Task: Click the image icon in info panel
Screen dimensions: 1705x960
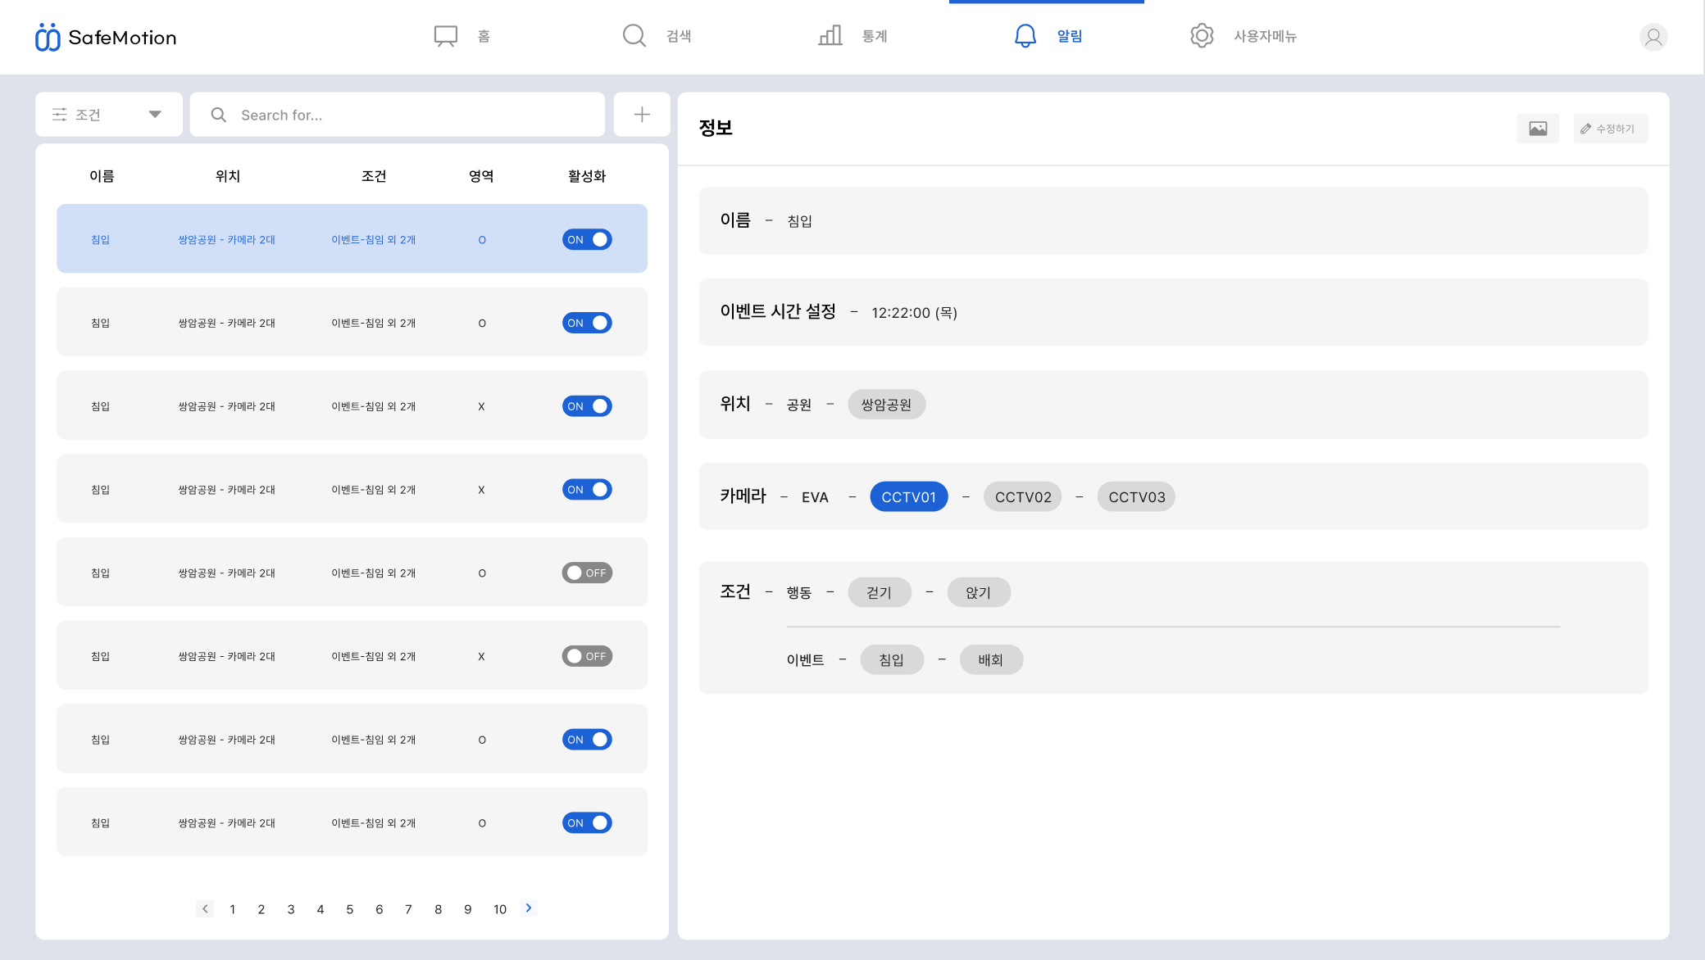Action: tap(1538, 129)
